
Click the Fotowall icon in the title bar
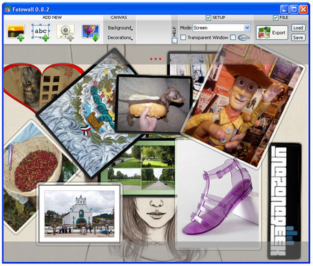8,9
